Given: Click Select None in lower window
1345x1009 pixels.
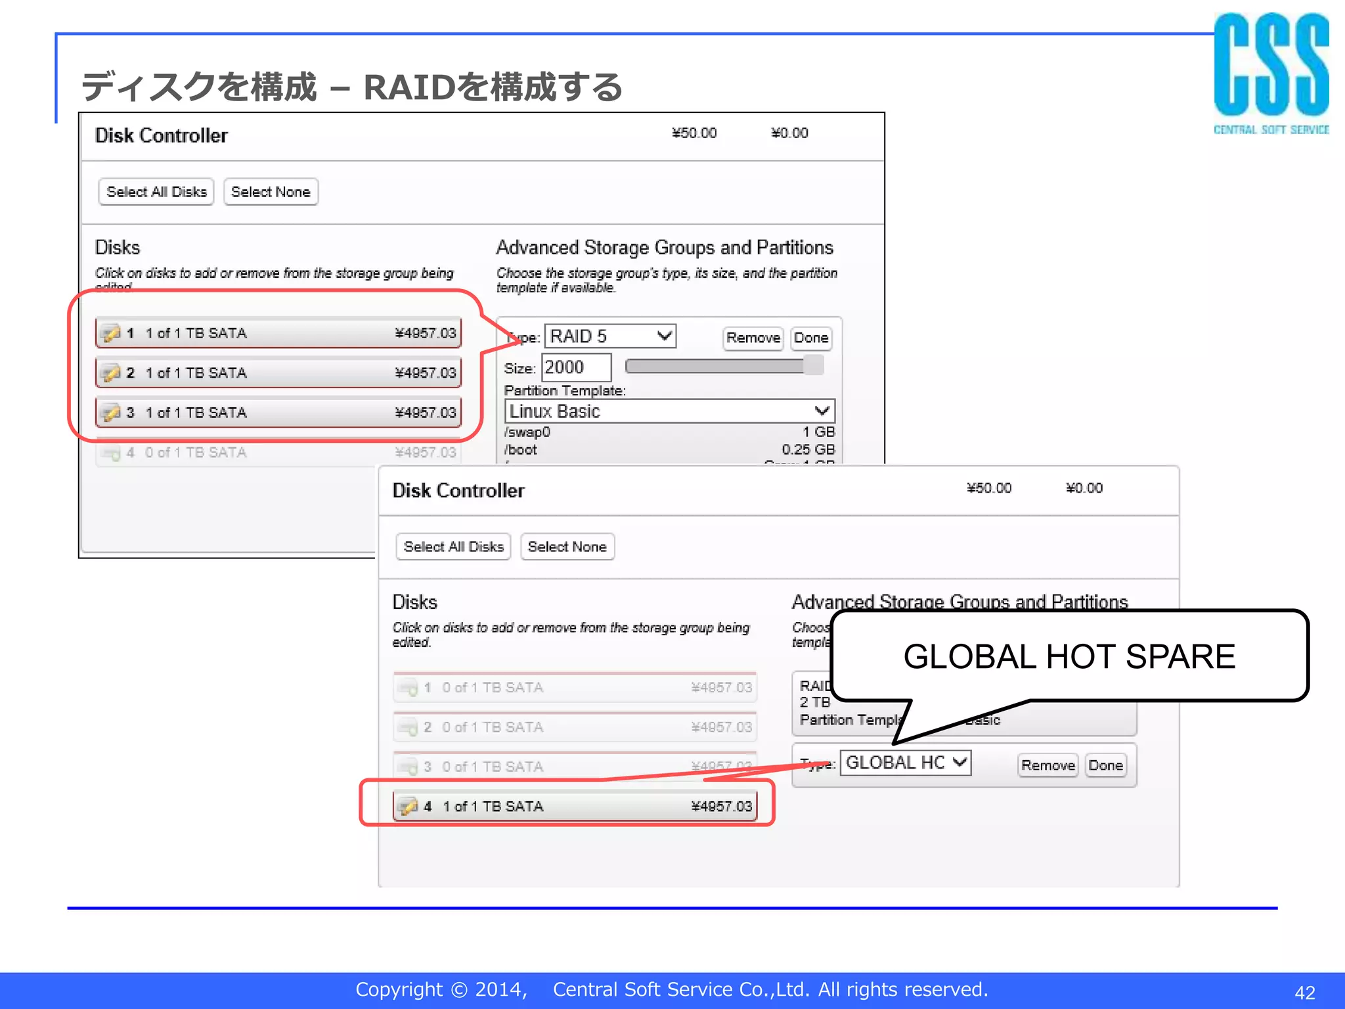Looking at the screenshot, I should [567, 547].
